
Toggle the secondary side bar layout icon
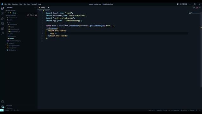pyautogui.click(x=183, y=4)
